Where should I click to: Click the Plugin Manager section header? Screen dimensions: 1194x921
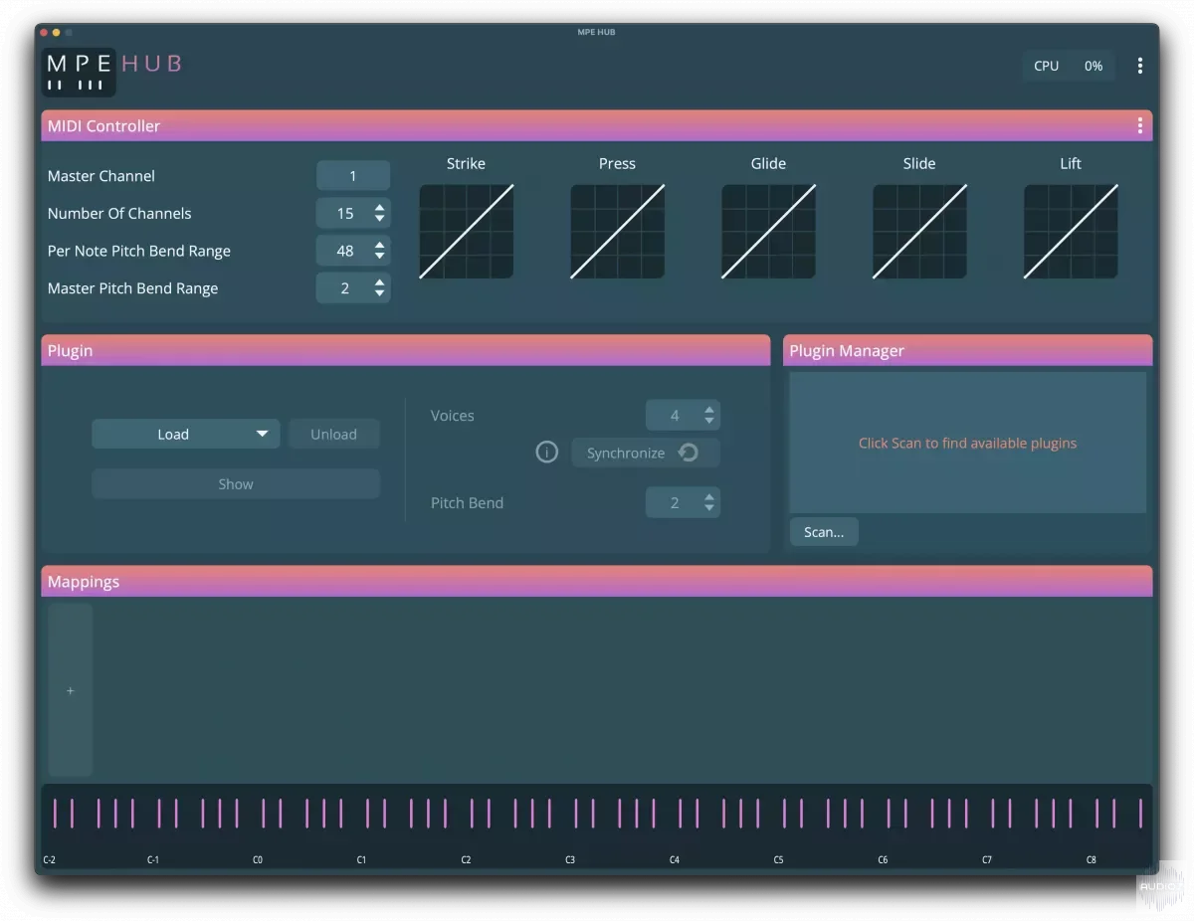coord(968,350)
